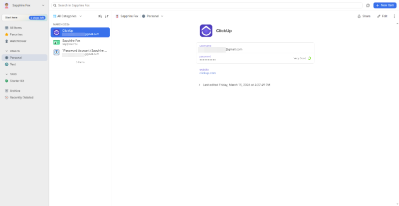399x206 pixels.
Task: Click the ClickUp item title
Action: coord(224,31)
